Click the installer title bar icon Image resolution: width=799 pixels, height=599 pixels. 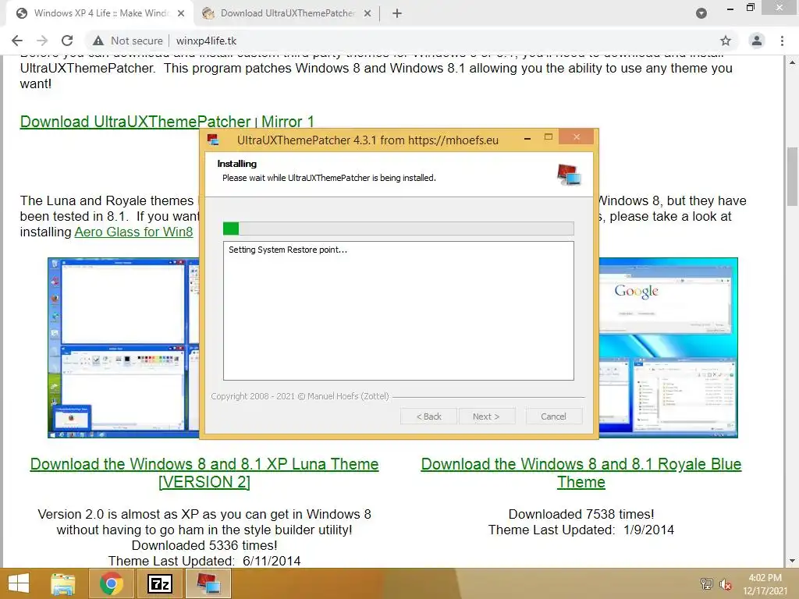point(213,140)
